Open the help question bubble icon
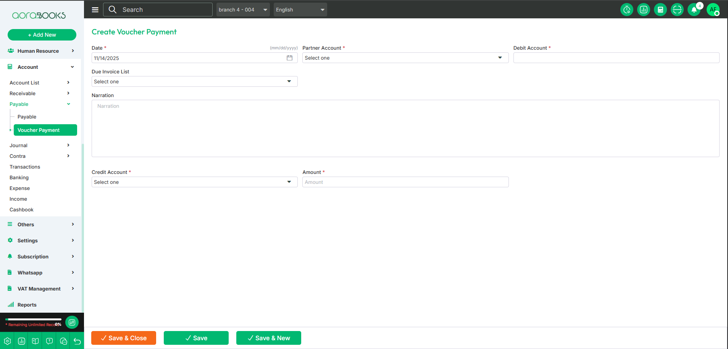 coord(49,341)
